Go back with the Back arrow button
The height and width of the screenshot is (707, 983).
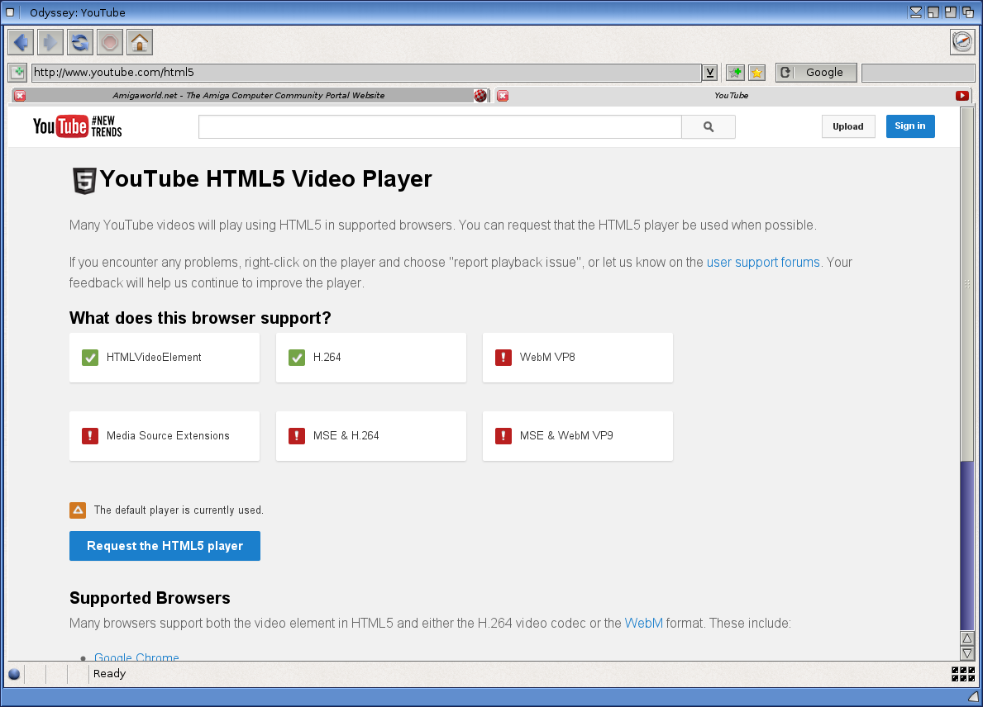[21, 43]
